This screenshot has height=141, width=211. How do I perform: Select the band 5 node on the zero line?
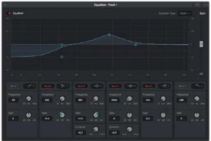tap(62, 45)
